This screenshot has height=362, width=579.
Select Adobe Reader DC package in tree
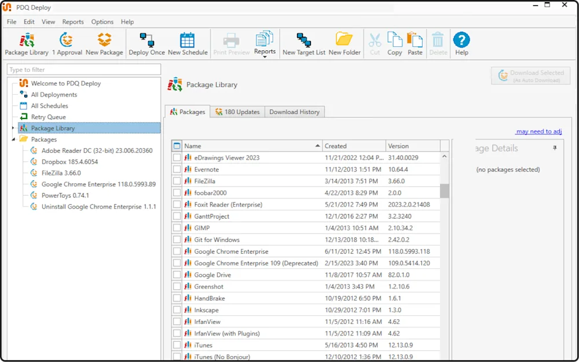(x=97, y=150)
